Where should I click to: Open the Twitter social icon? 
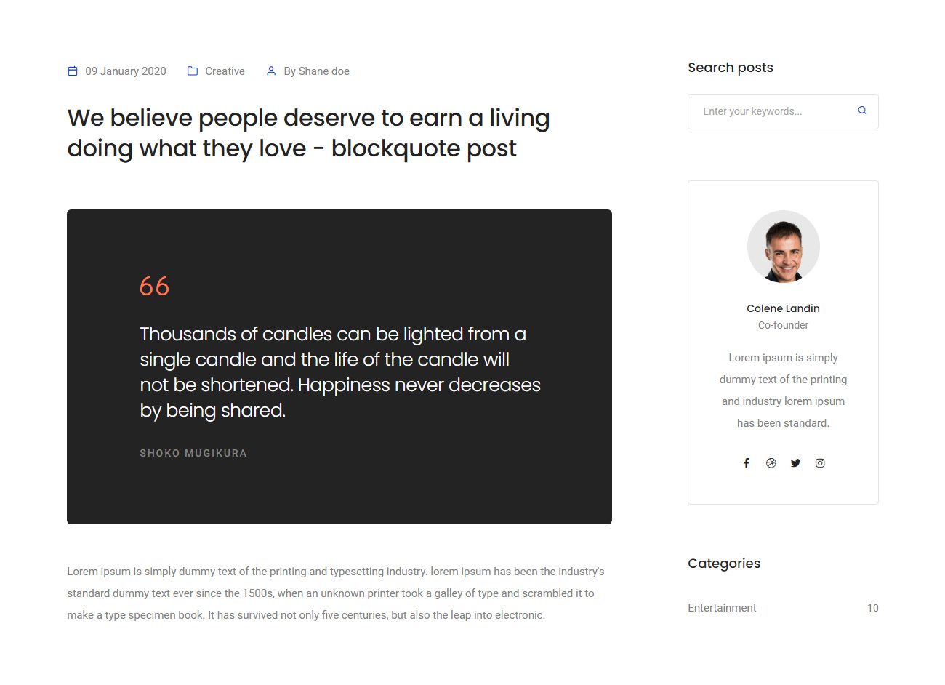click(796, 463)
